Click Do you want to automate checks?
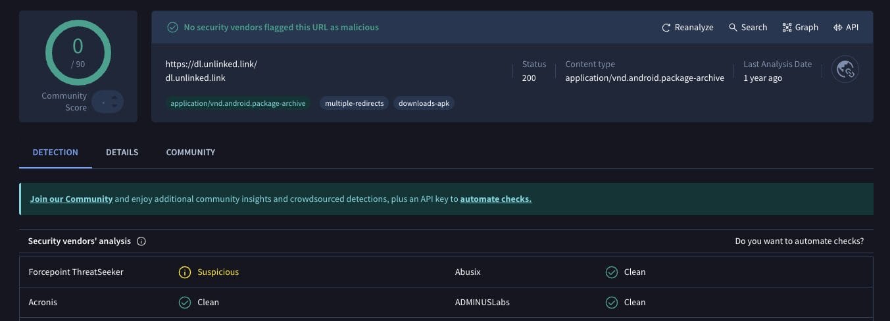Screen dimensions: 890x321 [799, 241]
